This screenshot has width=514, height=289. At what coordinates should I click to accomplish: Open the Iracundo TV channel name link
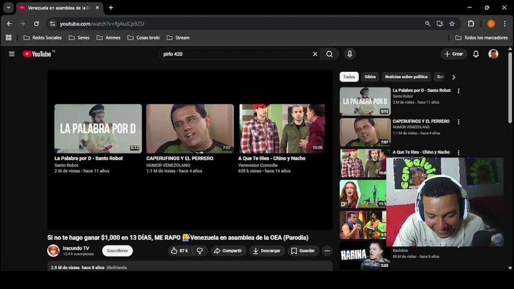click(x=76, y=248)
